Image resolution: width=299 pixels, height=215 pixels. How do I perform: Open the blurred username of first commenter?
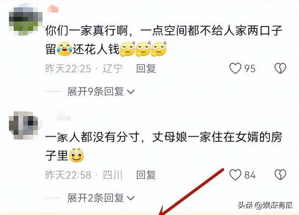pyautogui.click(x=53, y=9)
